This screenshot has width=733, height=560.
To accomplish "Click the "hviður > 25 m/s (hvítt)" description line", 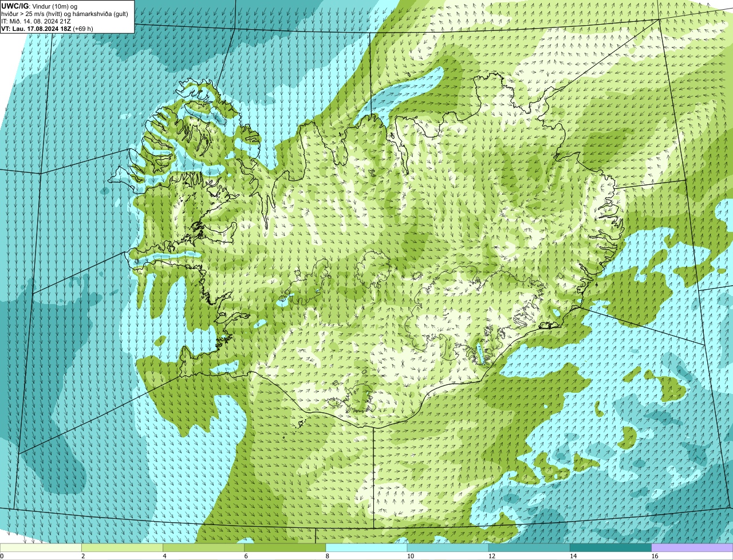I will (x=65, y=14).
